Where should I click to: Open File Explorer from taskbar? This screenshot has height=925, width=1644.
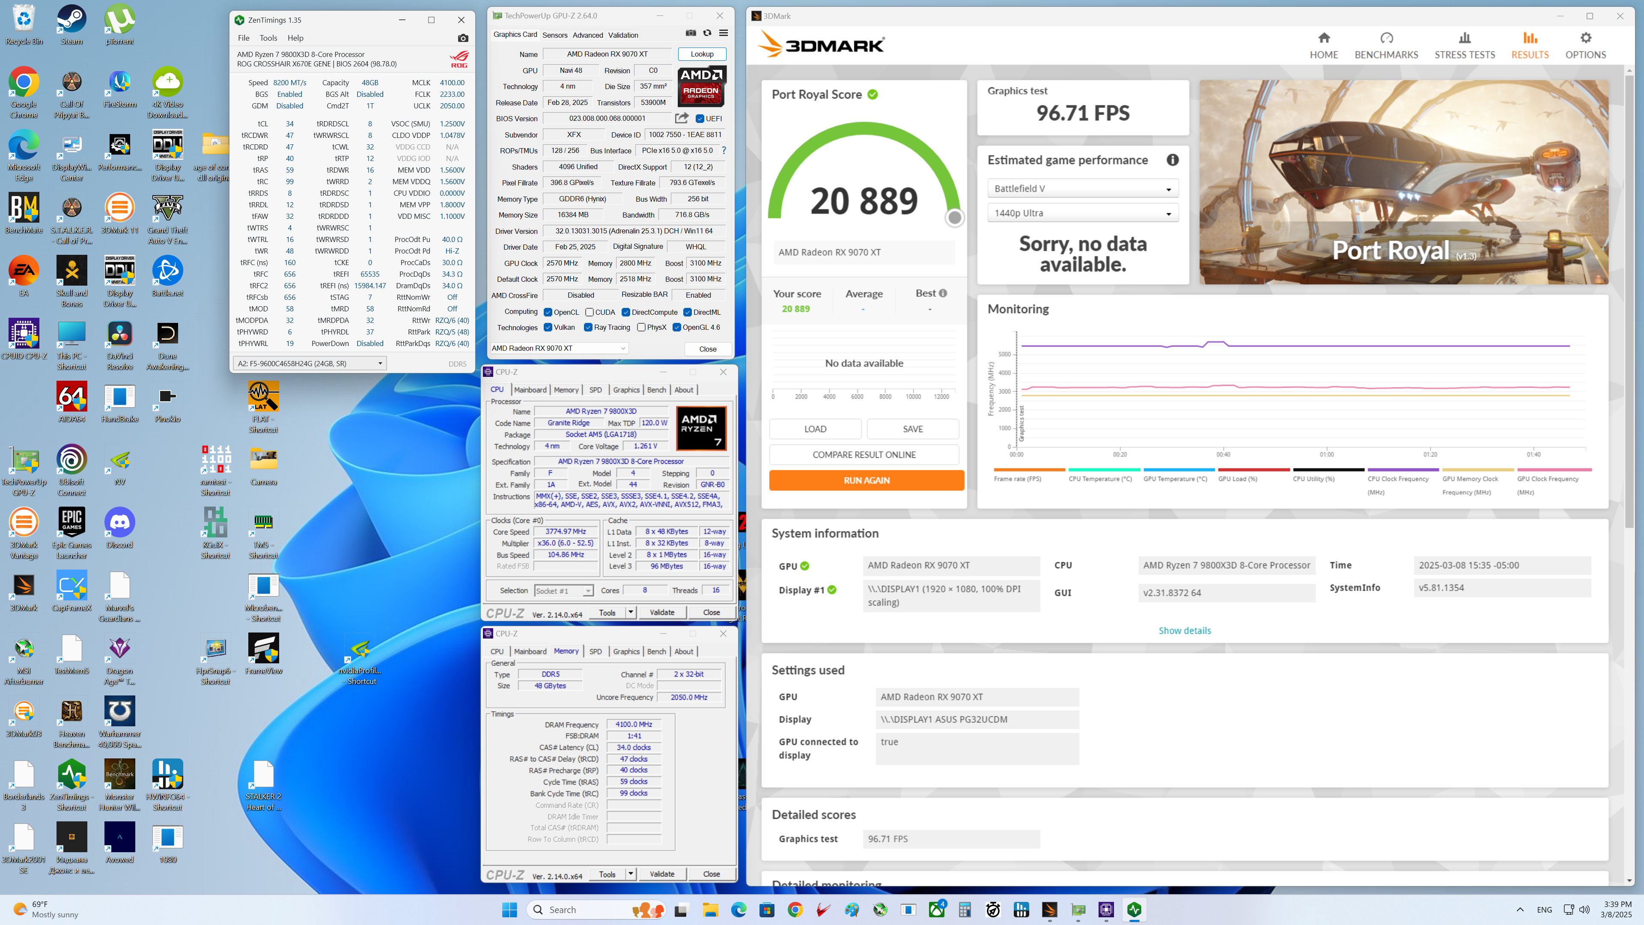tap(710, 910)
